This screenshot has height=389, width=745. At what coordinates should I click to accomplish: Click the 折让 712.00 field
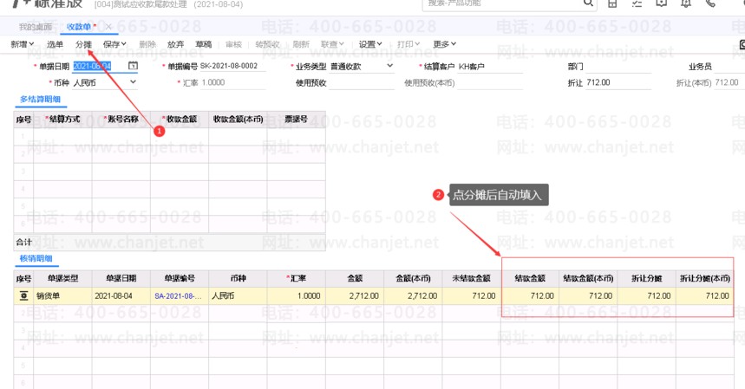[618, 82]
